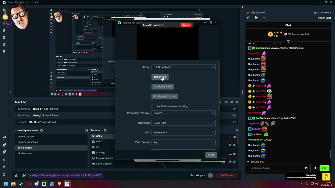335x188 pixels.
Task: Open the Video Format dropdown
Action: coord(183,142)
